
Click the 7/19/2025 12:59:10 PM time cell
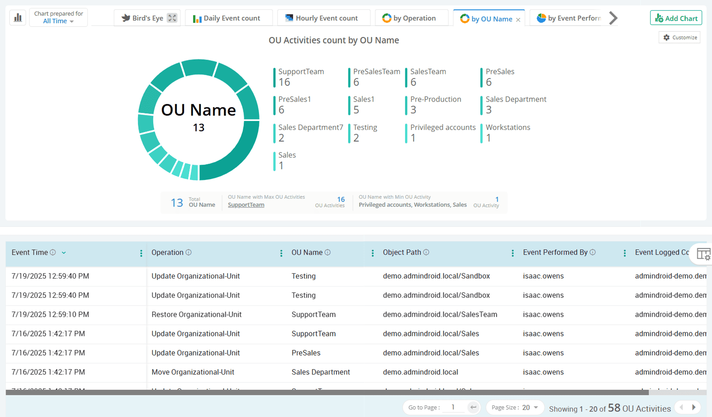point(50,314)
